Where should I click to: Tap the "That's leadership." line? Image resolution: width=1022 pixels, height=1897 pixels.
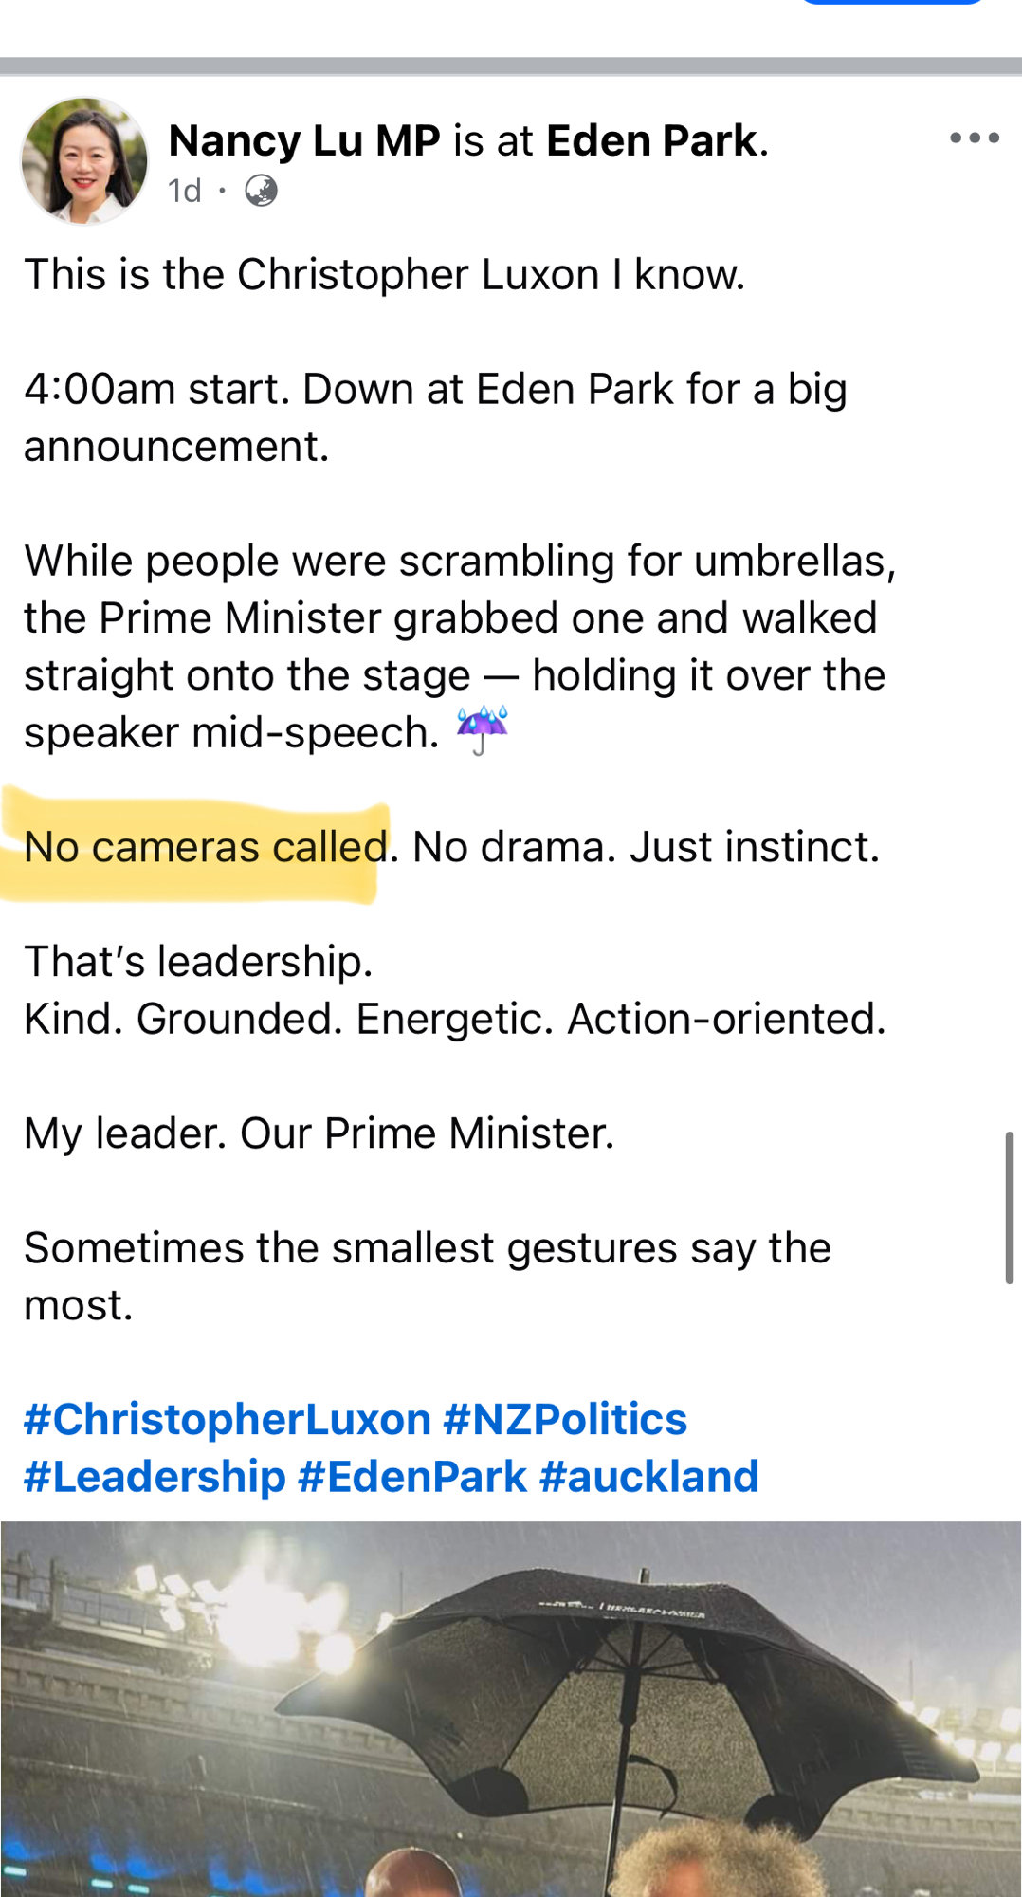(198, 962)
